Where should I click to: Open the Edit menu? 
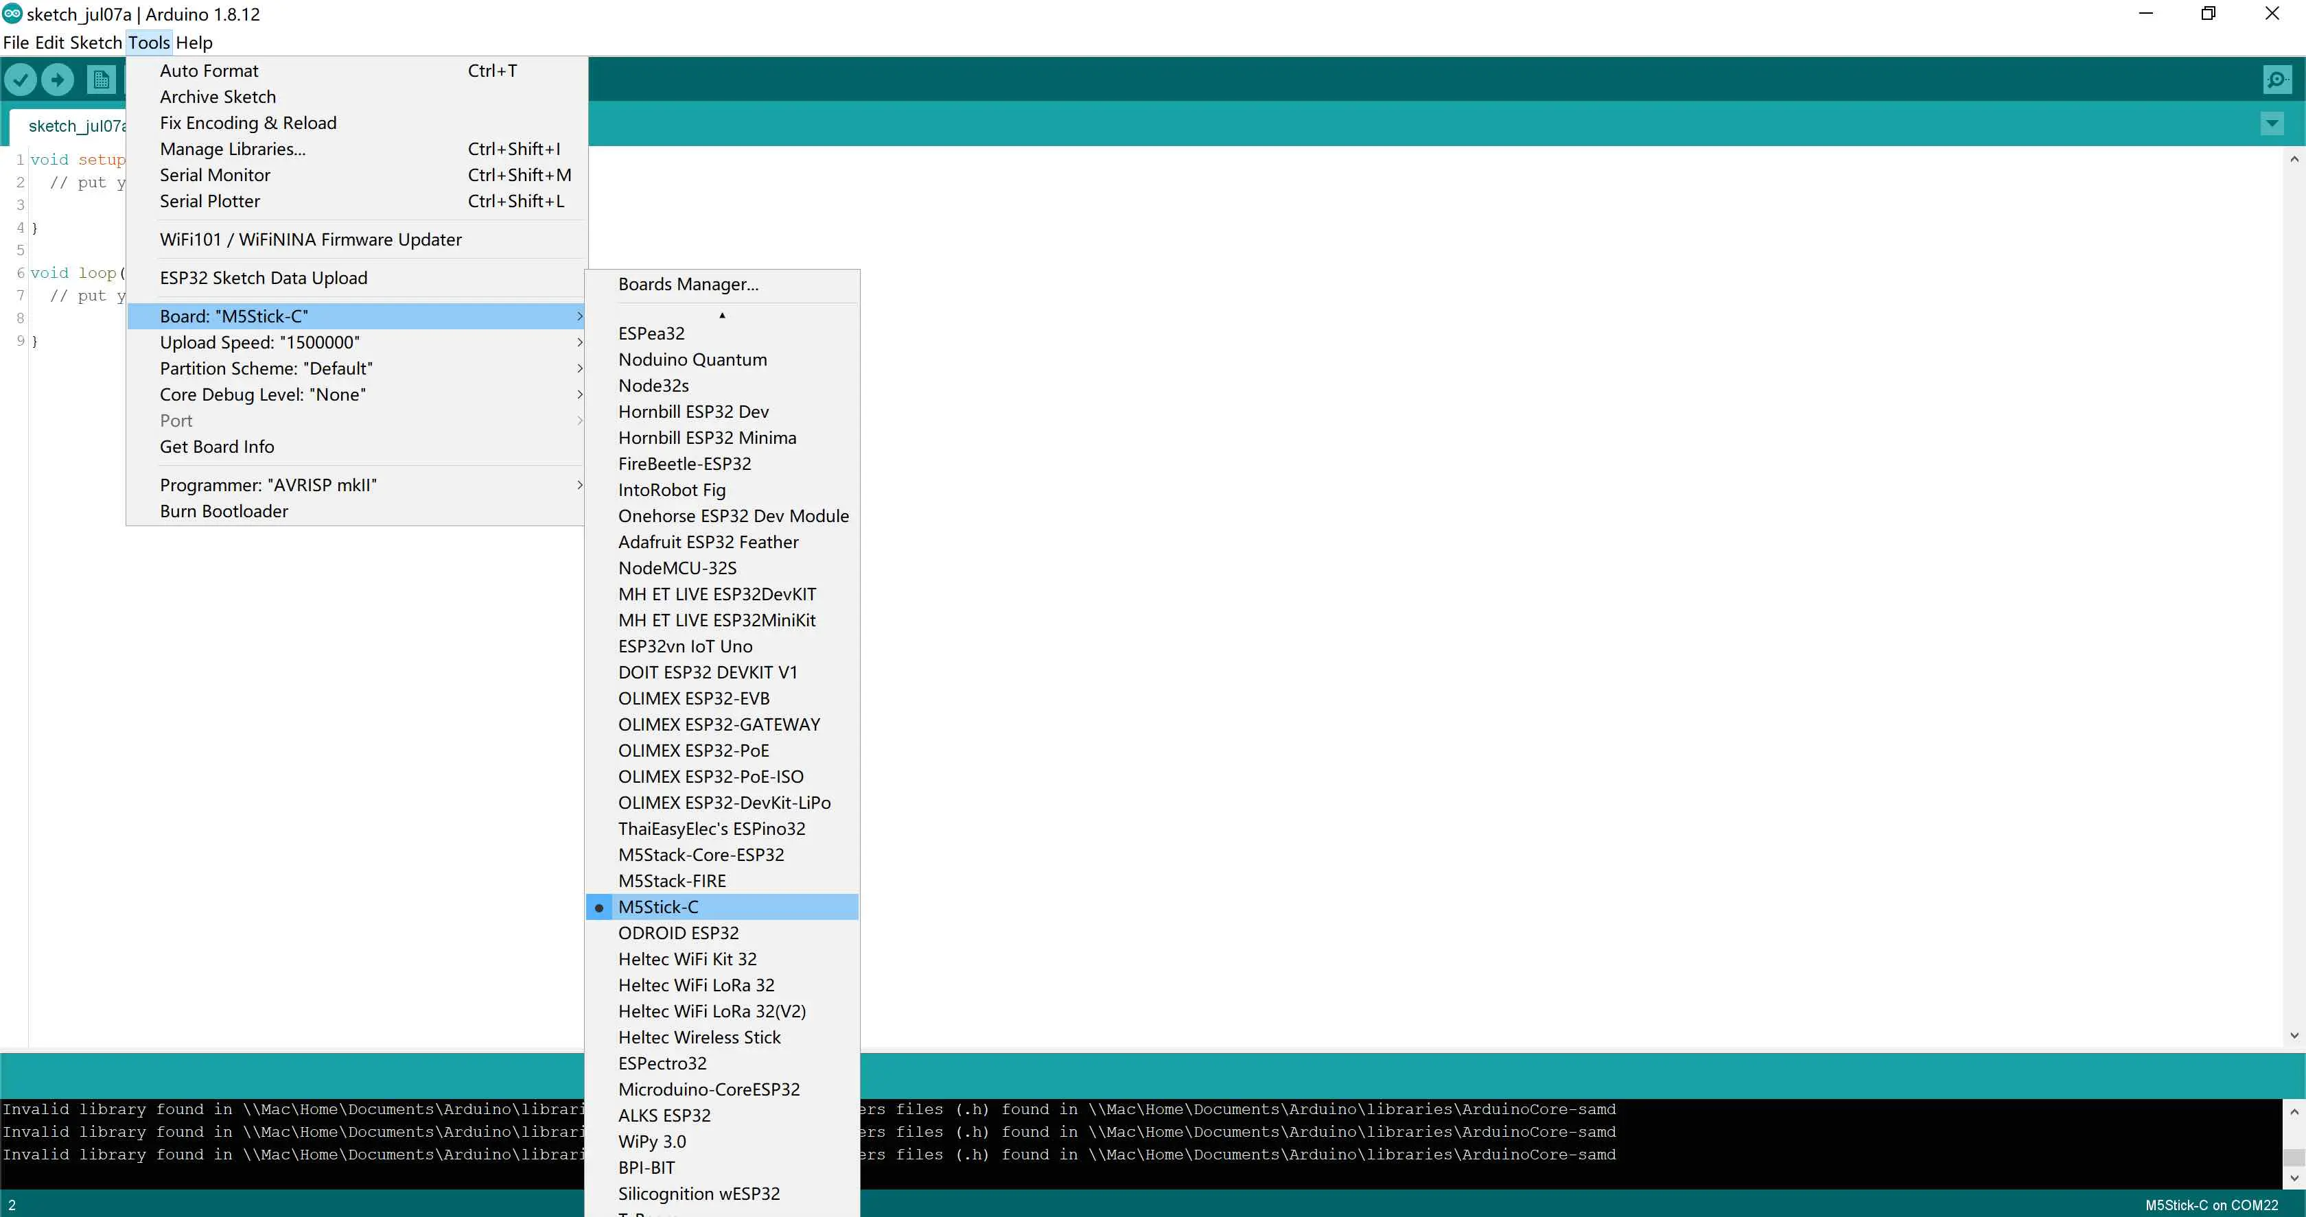click(x=49, y=42)
